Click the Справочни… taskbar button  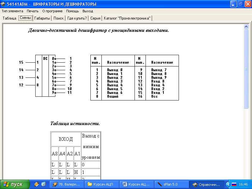(x=207, y=184)
